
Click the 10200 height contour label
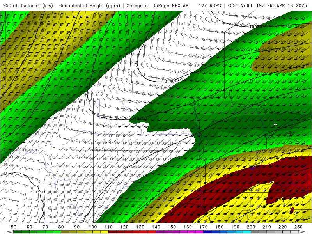pyautogui.click(x=140, y=119)
